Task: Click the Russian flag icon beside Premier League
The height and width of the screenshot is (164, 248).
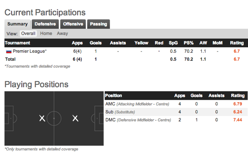Action: pyautogui.click(x=9, y=51)
